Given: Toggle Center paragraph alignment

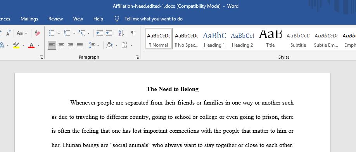Looking at the screenshot, I should pos(61,46).
